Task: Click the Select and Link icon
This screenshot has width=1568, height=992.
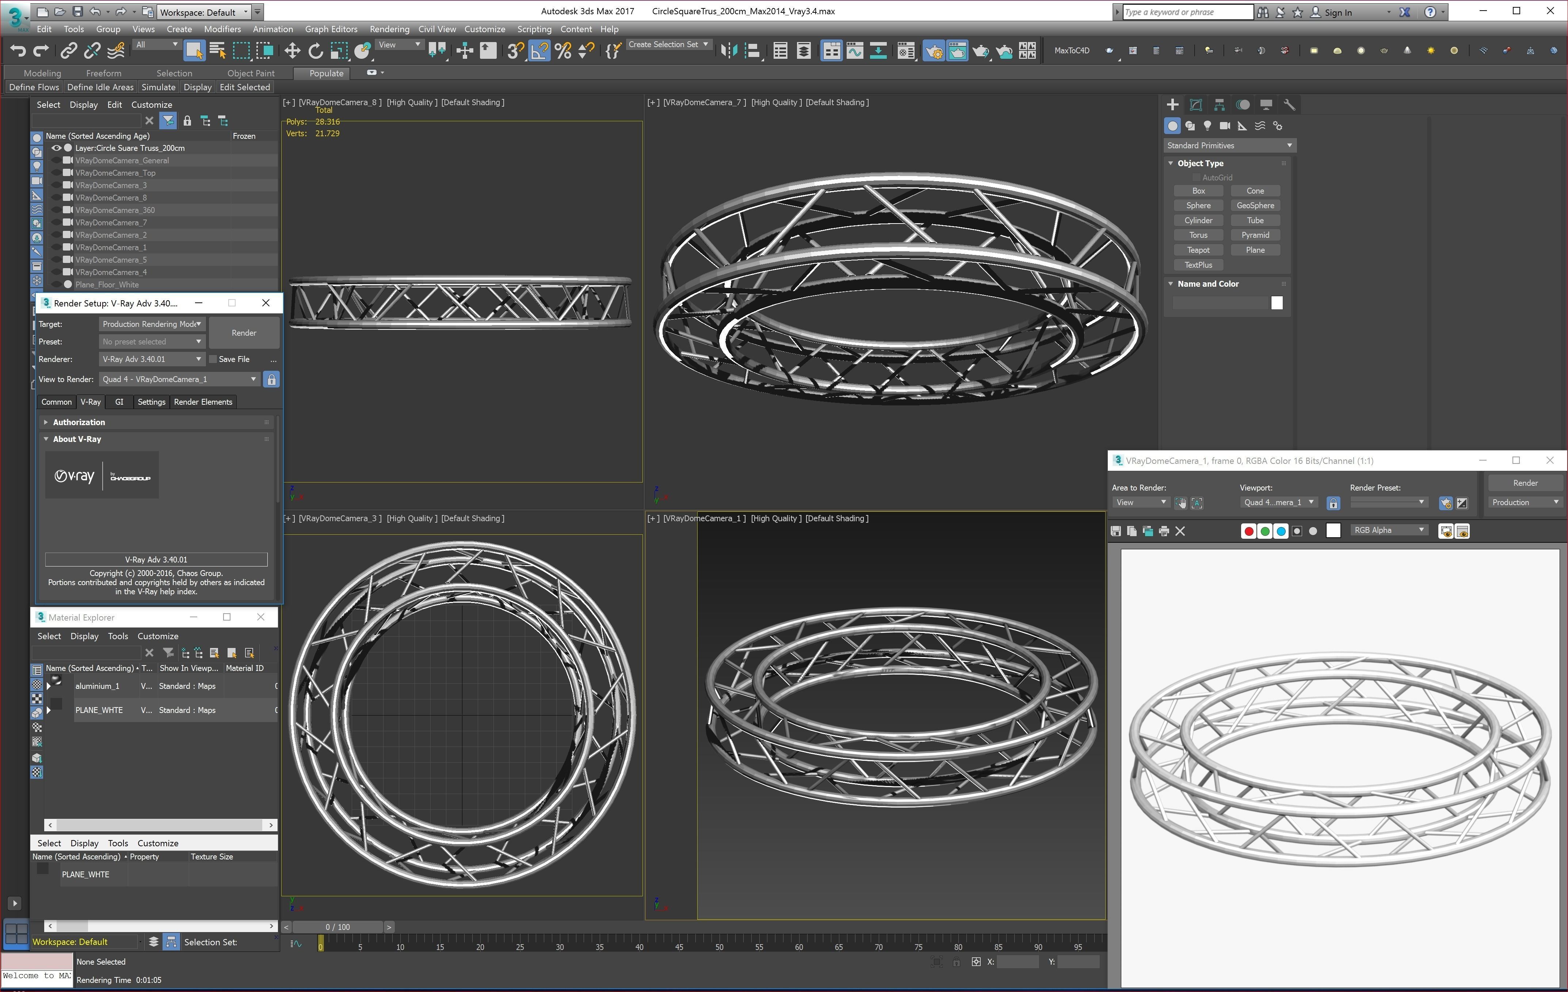Action: [68, 51]
